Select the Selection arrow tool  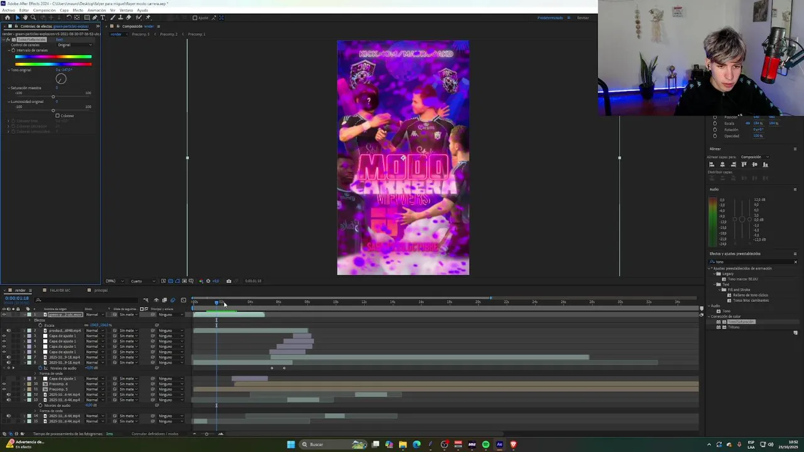pyautogui.click(x=18, y=18)
